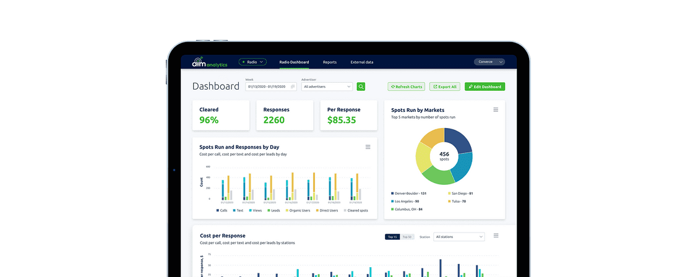Click the Dashboard page heading

point(216,87)
